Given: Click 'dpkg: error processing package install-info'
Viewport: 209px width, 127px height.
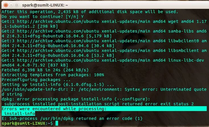Looking at the screenshot, I should [76, 99].
